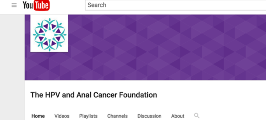Focus the Search input field
The height and width of the screenshot is (120, 266).
(x=175, y=5)
